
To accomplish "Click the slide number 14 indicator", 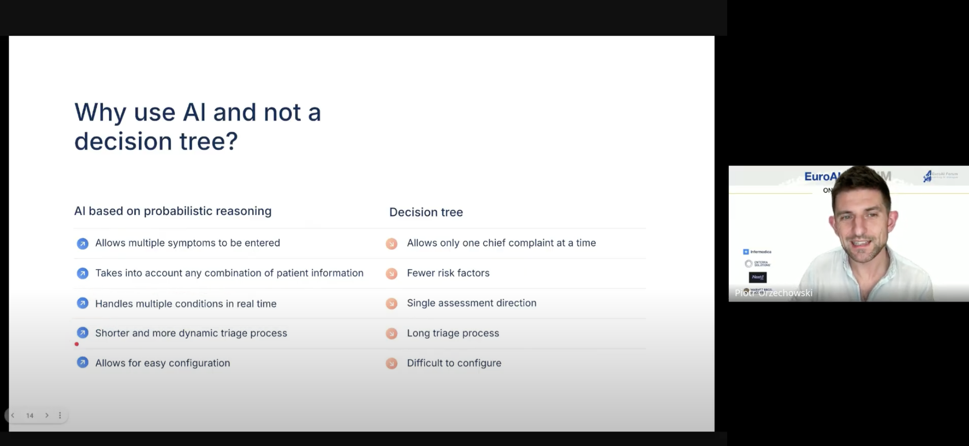I will [30, 416].
